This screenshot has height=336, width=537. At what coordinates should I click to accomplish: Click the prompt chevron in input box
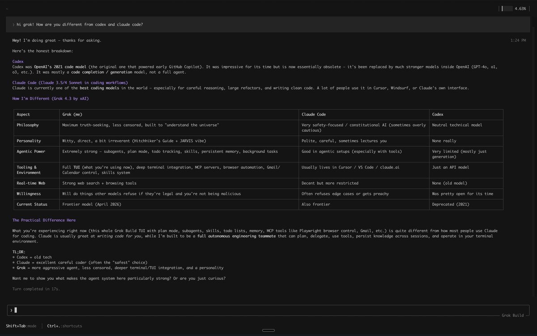pos(11,310)
